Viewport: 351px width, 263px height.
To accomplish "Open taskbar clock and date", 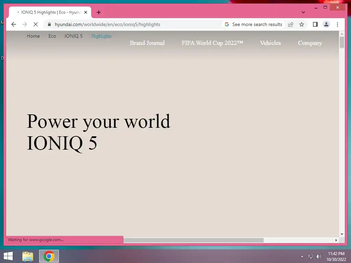I will pos(336,256).
